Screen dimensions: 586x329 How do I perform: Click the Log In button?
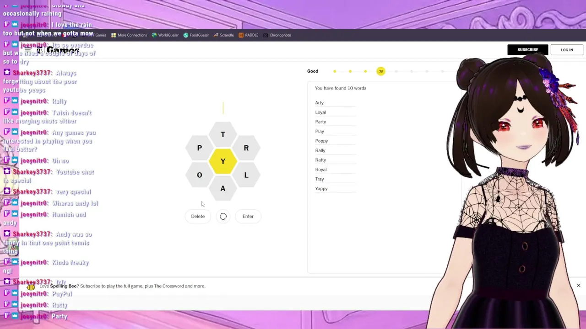pos(567,50)
